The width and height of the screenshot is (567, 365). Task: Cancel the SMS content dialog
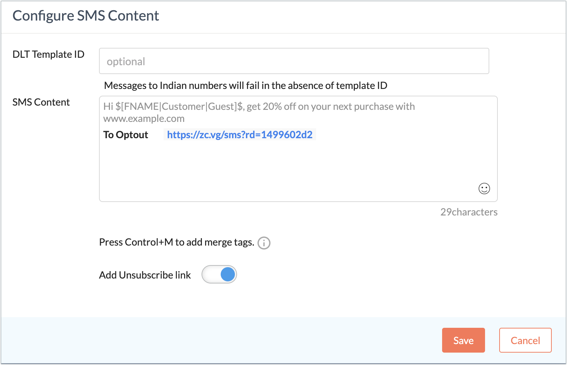(x=525, y=340)
